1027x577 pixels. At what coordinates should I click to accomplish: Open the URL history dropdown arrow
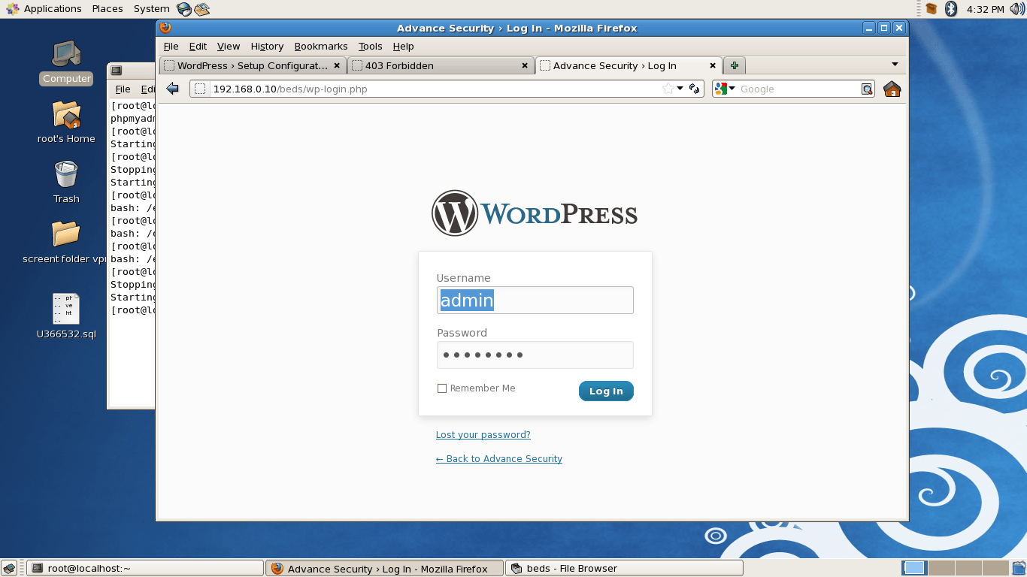click(680, 89)
